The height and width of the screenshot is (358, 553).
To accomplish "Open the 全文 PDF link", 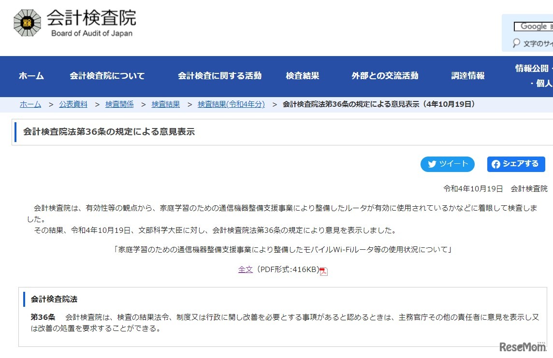I will click(246, 271).
